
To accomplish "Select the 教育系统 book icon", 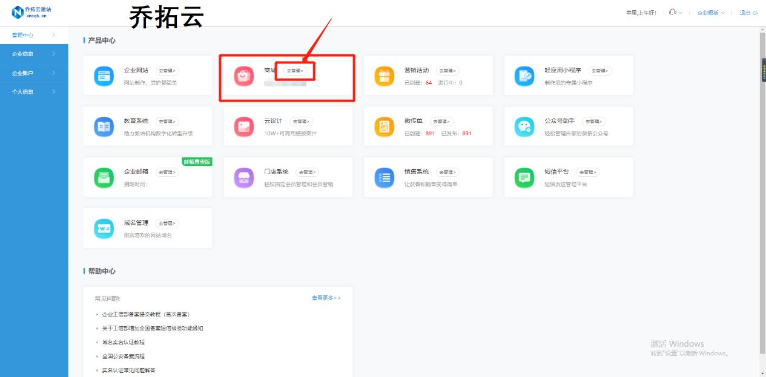I will tap(103, 126).
